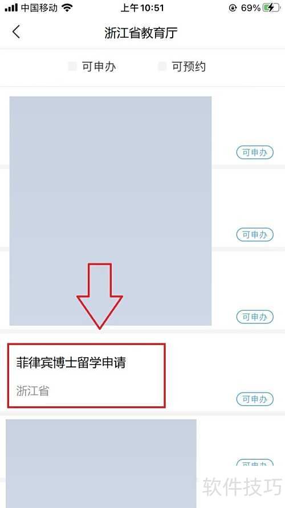Tap the back arrow icon
The image size is (285, 508).
point(16,33)
